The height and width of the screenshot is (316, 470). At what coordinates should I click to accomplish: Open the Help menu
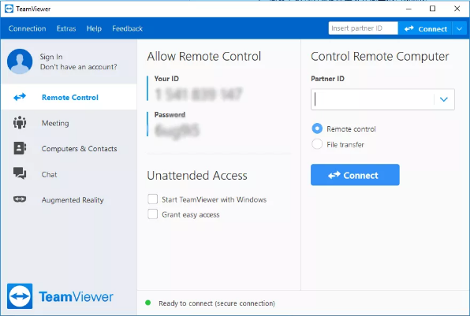[x=94, y=28]
